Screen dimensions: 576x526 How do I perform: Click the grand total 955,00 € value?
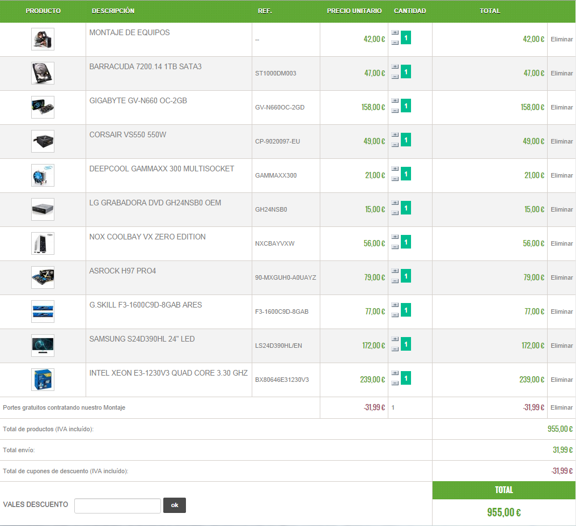[504, 512]
